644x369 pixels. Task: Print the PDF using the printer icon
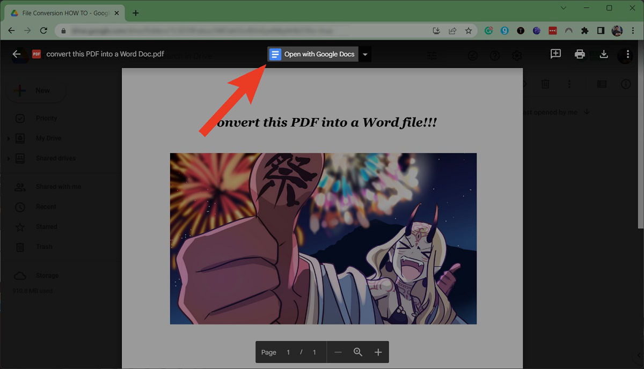click(x=580, y=54)
